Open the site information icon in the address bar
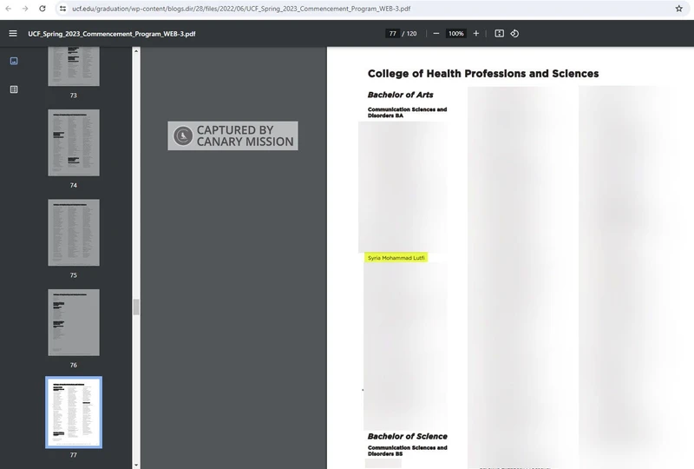694x469 pixels. click(x=62, y=9)
